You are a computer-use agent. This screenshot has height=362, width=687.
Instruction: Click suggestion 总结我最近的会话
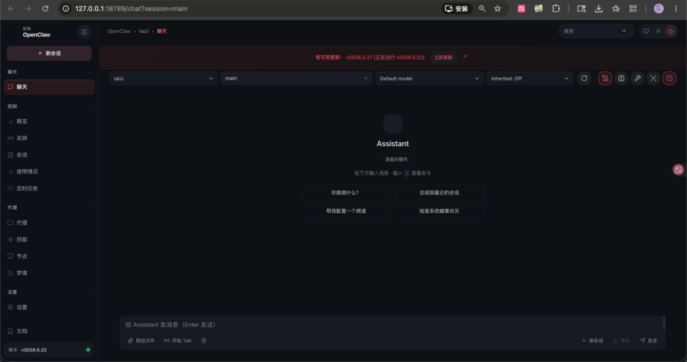click(x=439, y=192)
